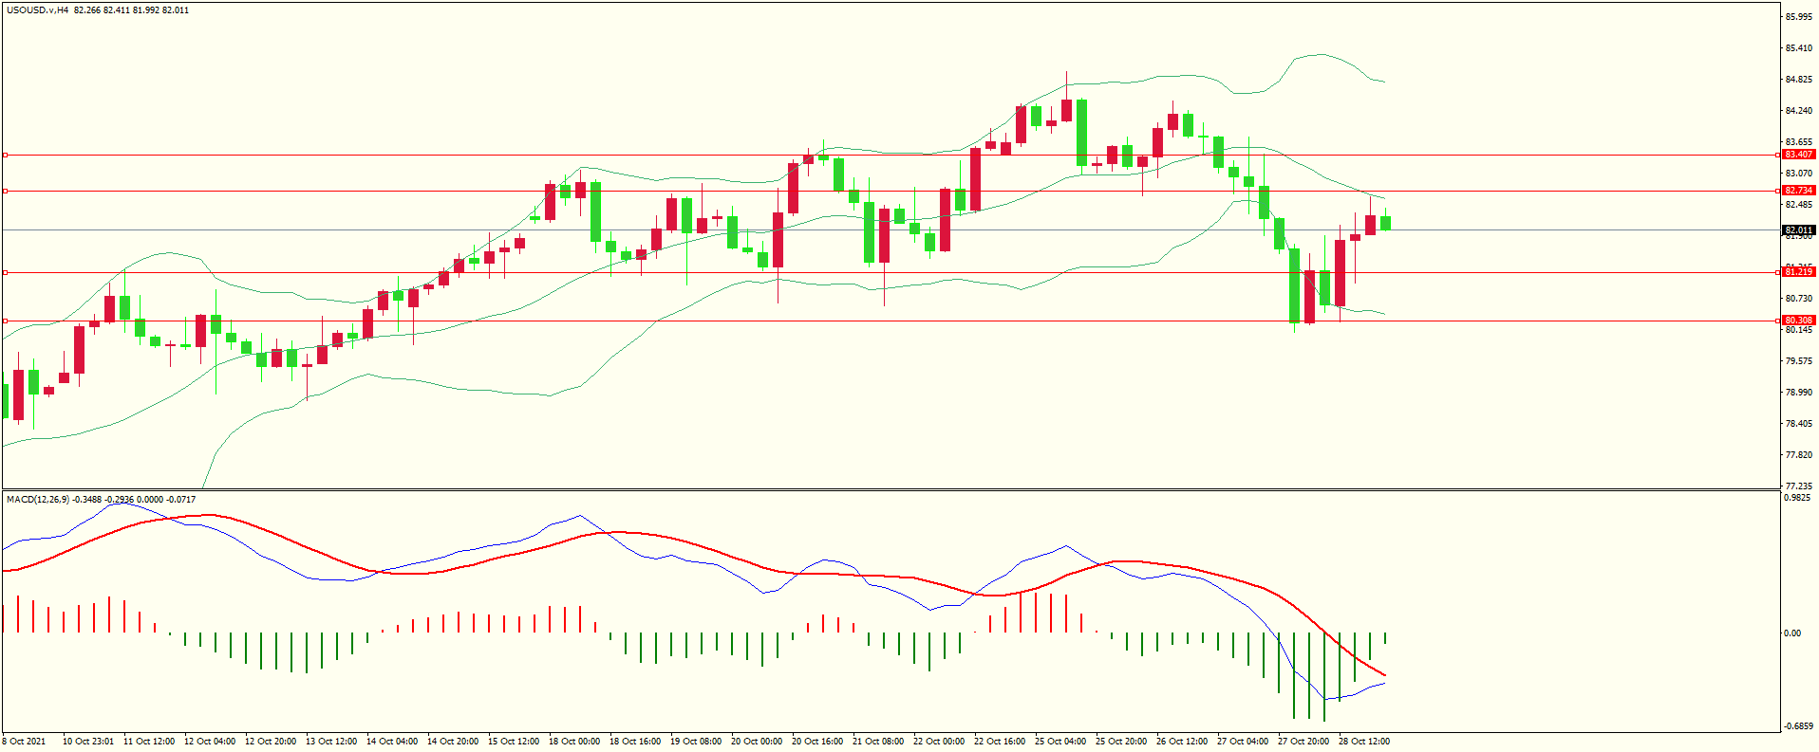Image resolution: width=1819 pixels, height=752 pixels.
Task: Select the 82.734 horizontal line left anchor
Action: pos(5,191)
